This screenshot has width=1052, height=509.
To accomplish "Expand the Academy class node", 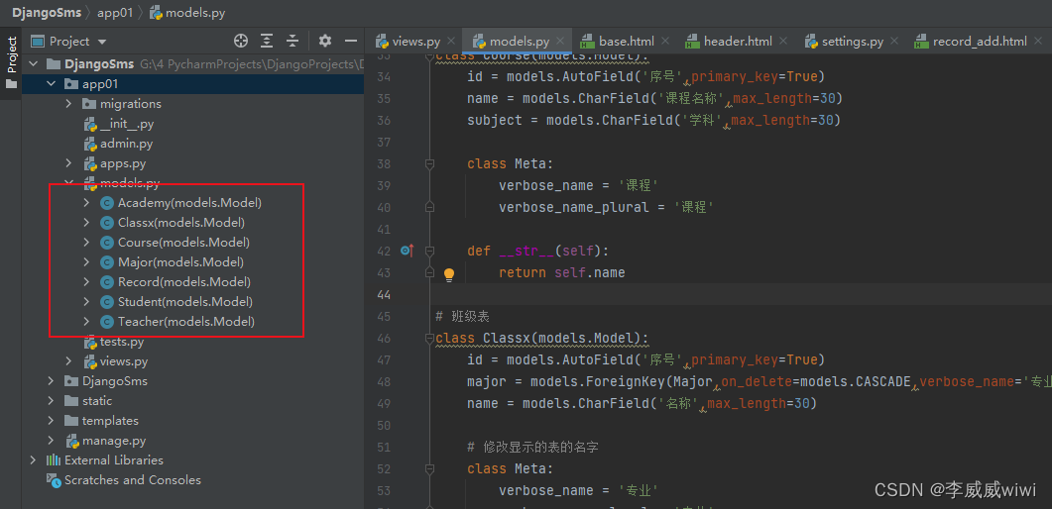I will (86, 203).
